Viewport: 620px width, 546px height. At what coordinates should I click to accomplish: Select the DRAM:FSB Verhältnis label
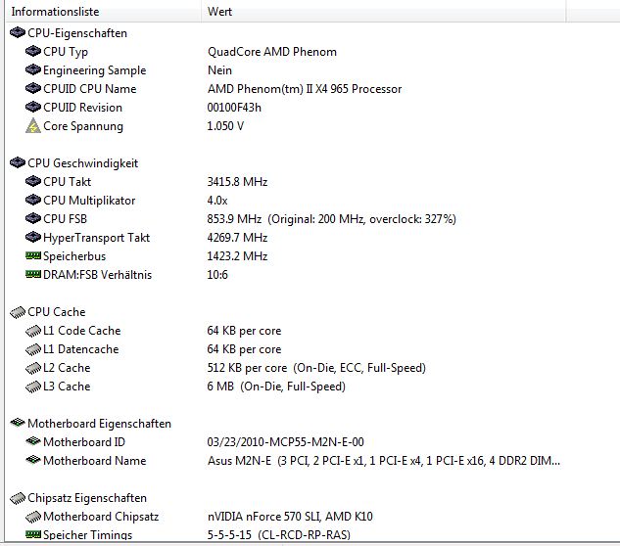point(97,275)
